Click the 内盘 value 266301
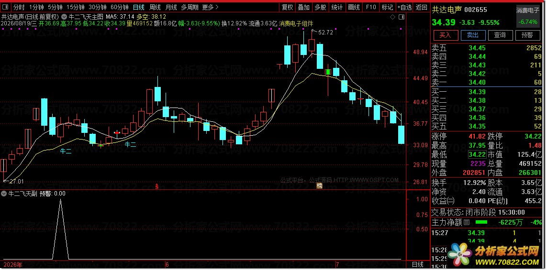 point(530,173)
